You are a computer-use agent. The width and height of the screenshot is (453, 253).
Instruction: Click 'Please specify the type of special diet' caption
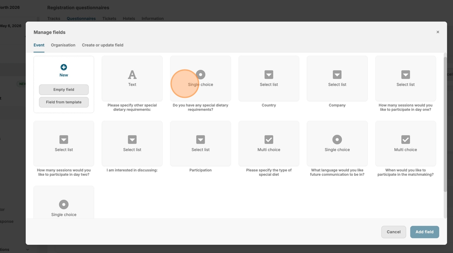click(x=269, y=173)
